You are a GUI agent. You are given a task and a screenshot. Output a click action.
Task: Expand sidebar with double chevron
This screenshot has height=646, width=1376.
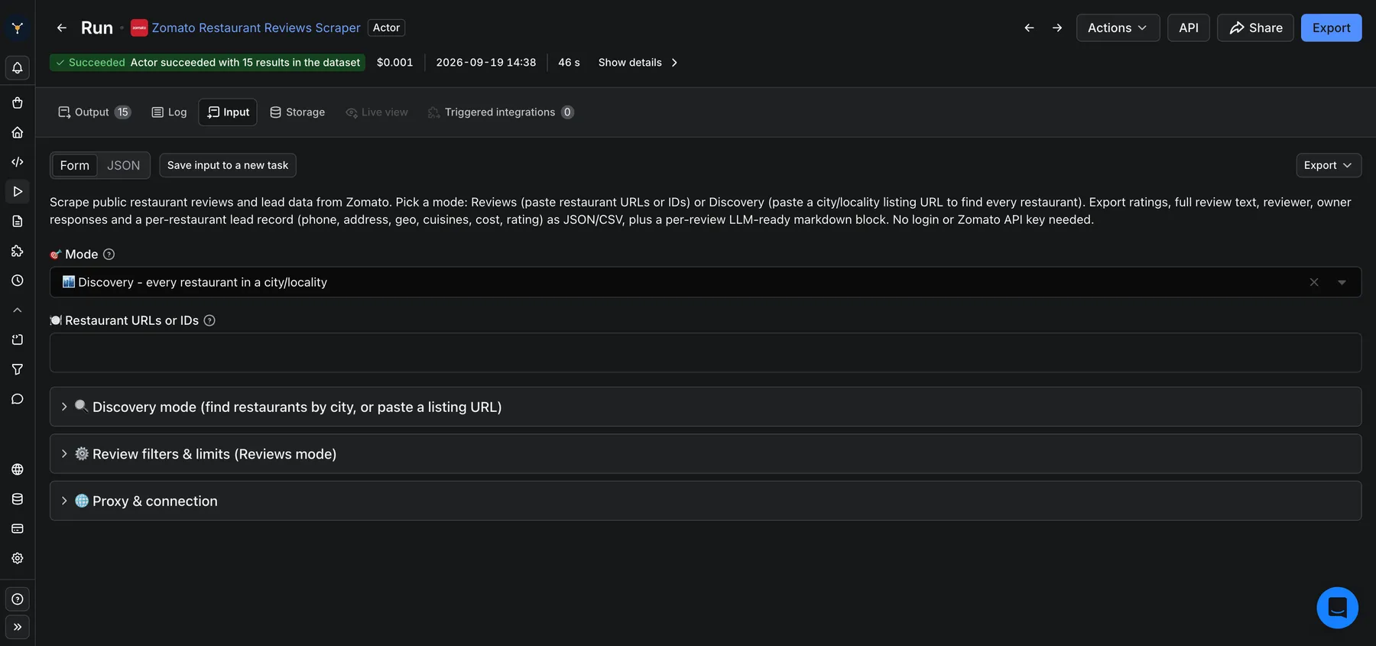17,627
